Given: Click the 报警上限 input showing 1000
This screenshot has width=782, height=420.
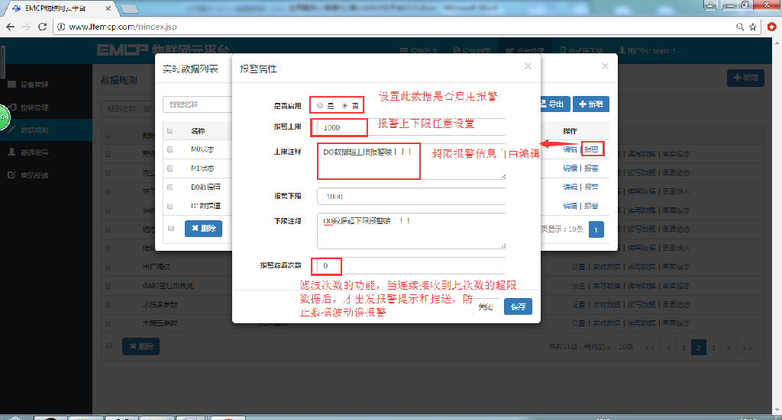Looking at the screenshot, I should click(x=412, y=127).
